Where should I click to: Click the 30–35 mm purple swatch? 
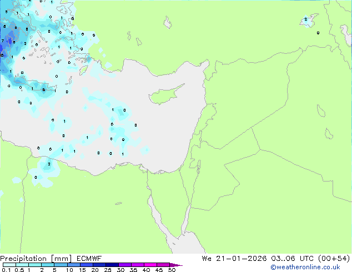(x=124, y=265)
